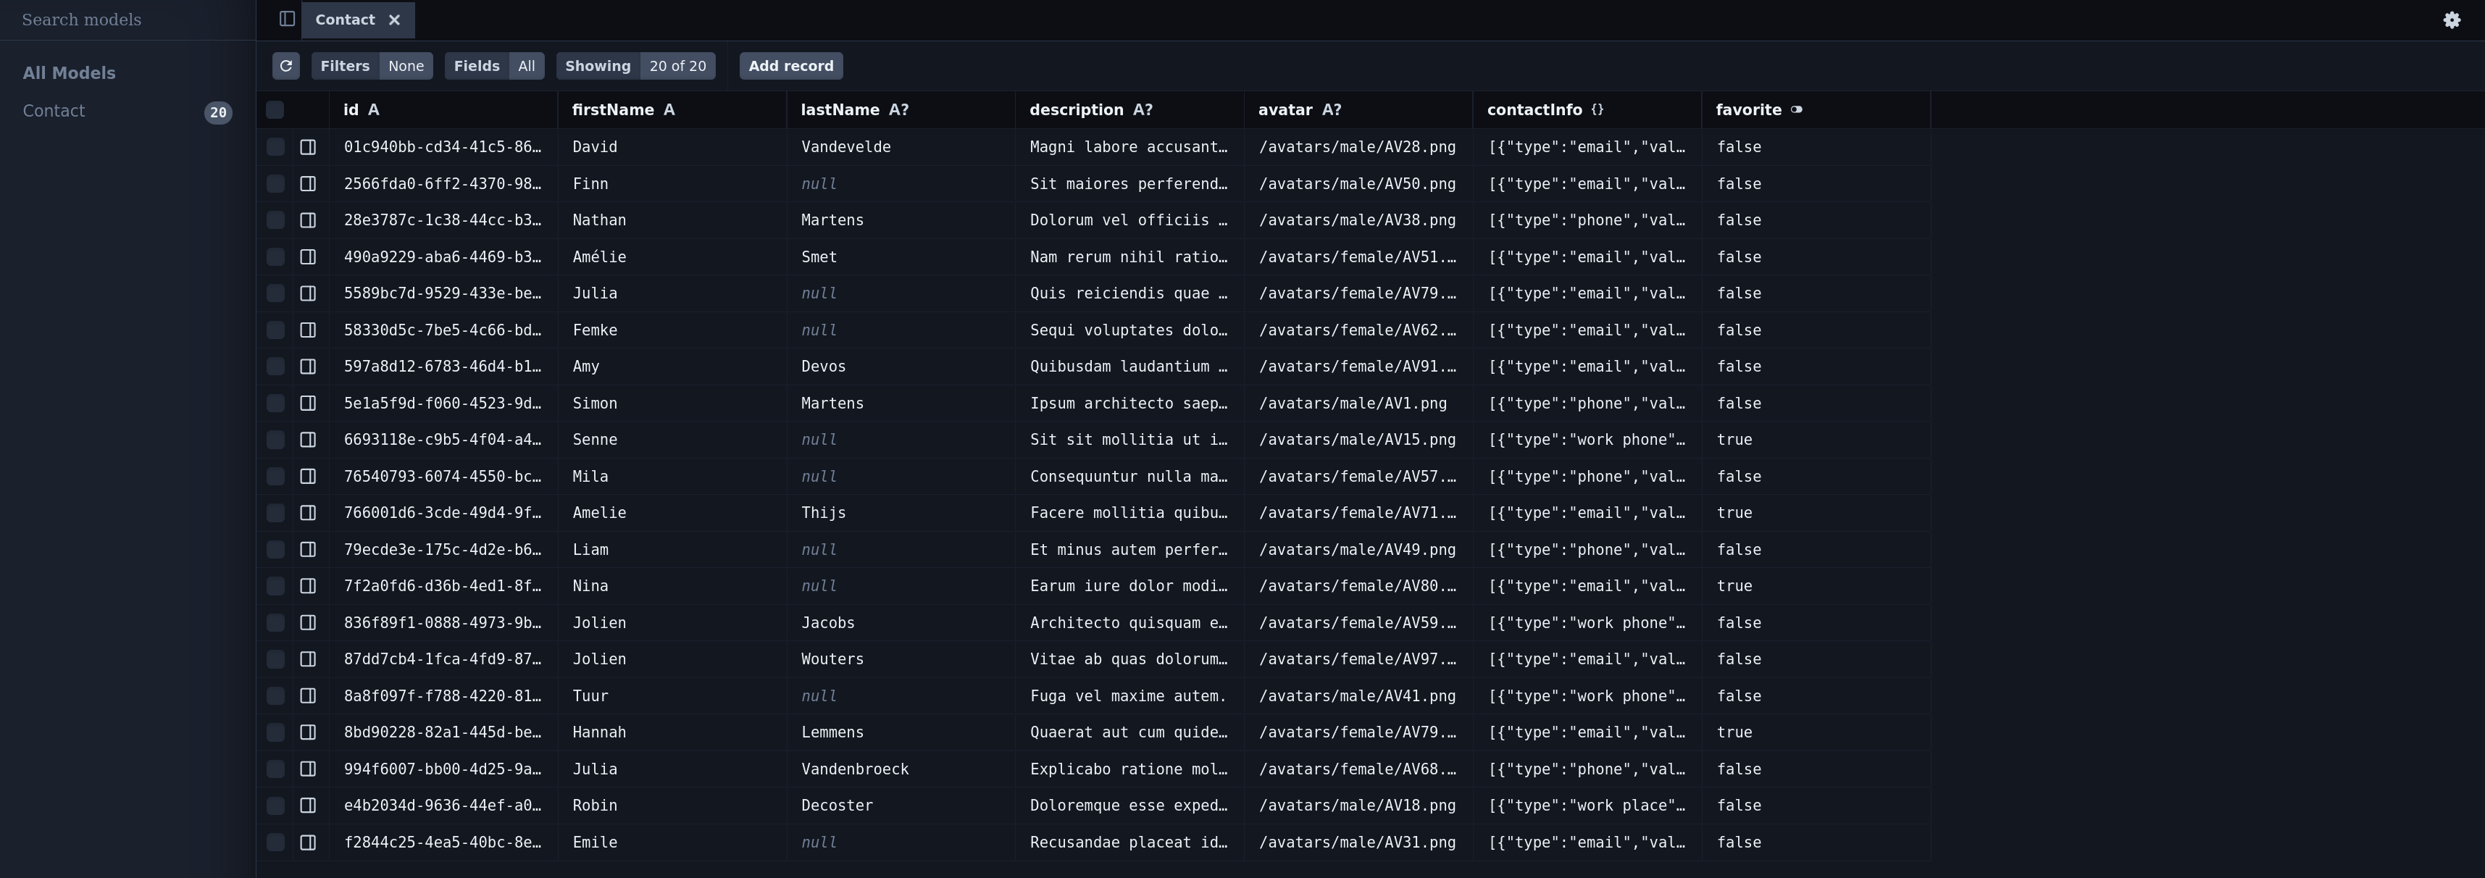The image size is (2485, 878).
Task: Open record panel icon for Amélie row
Action: pos(308,256)
